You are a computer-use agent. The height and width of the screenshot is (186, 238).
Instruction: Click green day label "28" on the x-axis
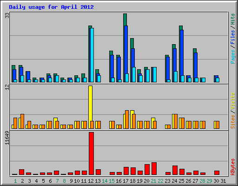click(x=202, y=181)
